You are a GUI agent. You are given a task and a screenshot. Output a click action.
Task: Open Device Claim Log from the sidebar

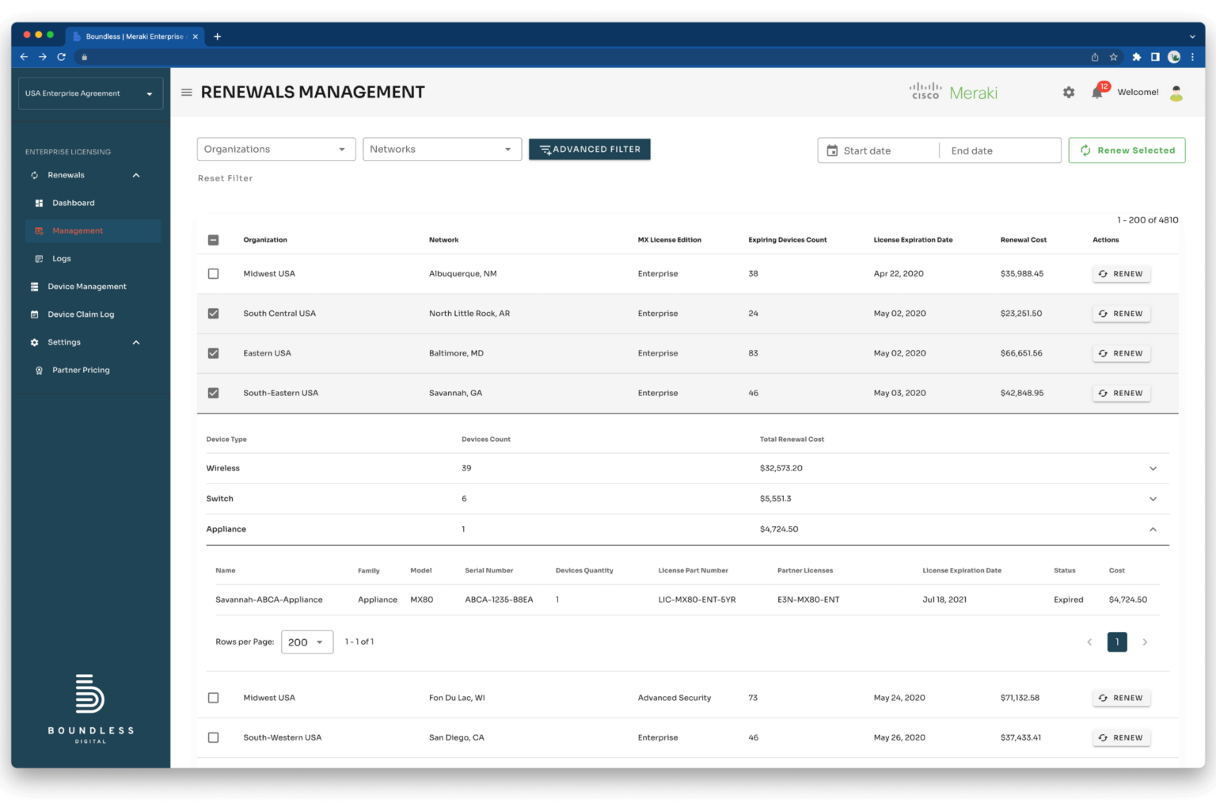pos(82,314)
